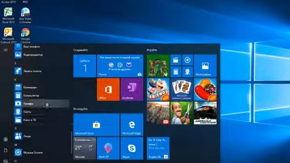Open Люди in the app list
The width and height of the screenshot is (290, 163).
click(x=42, y=136)
